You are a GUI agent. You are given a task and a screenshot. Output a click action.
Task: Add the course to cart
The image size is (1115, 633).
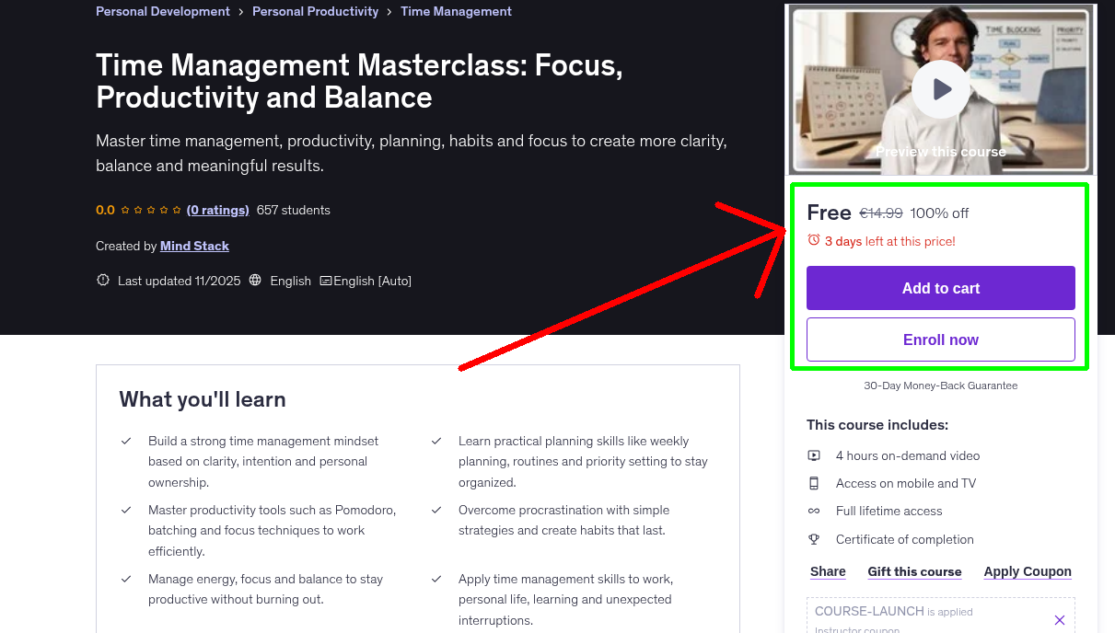click(940, 288)
